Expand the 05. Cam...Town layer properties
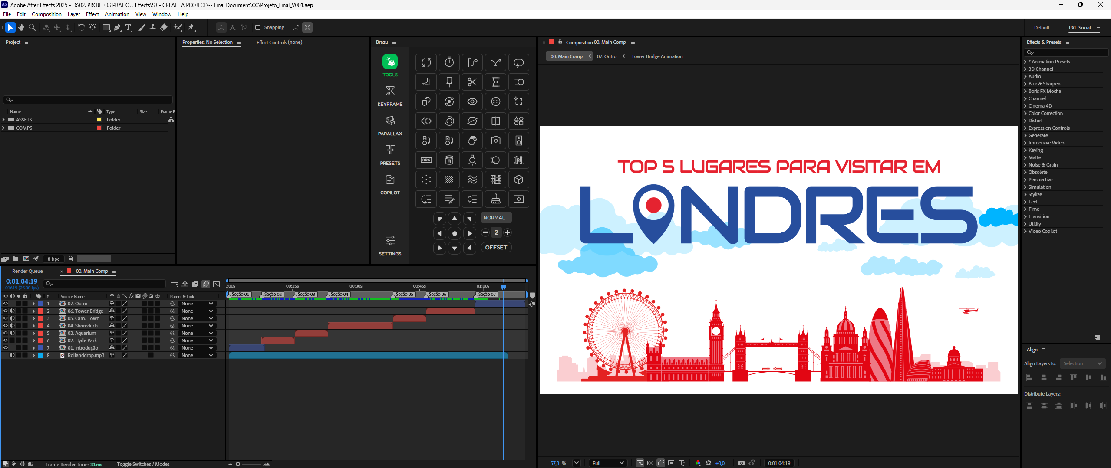Viewport: 1111px width, 468px height. pyautogui.click(x=33, y=318)
